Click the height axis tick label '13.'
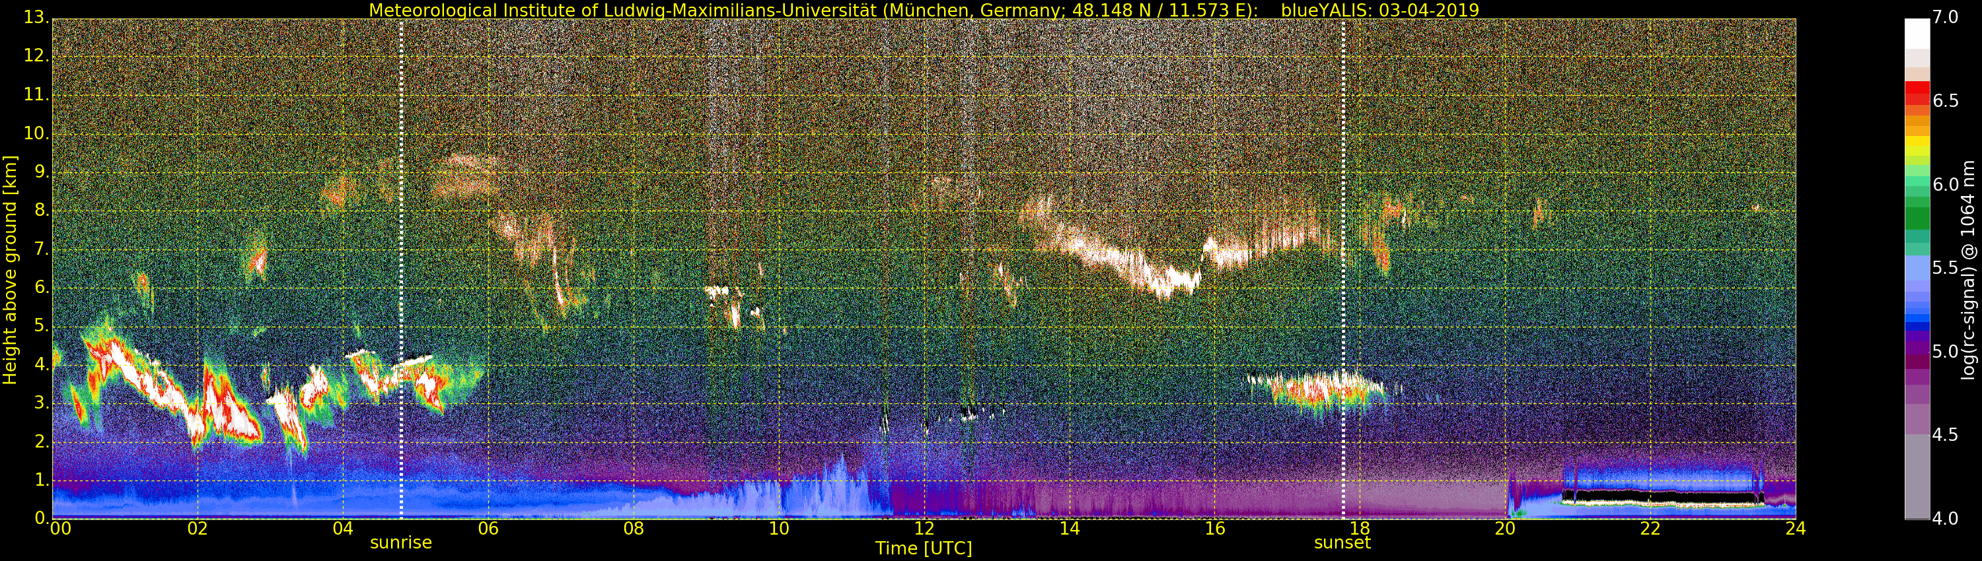 (x=37, y=17)
